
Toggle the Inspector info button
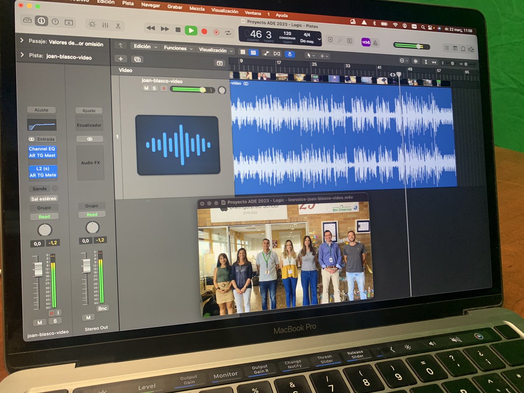[x=41, y=21]
